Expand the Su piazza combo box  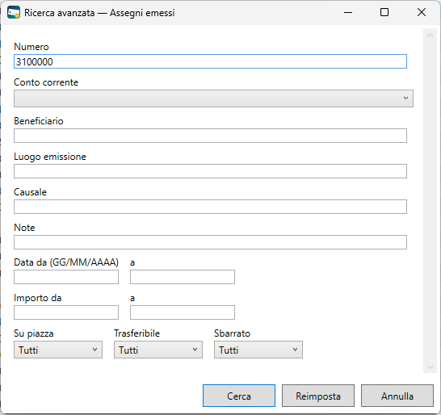tap(58, 350)
